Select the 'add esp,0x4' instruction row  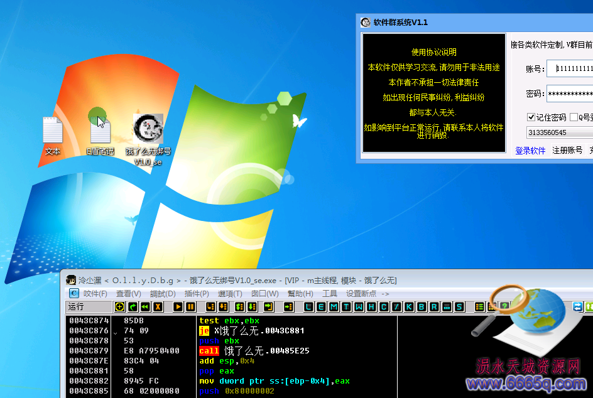tap(231, 361)
